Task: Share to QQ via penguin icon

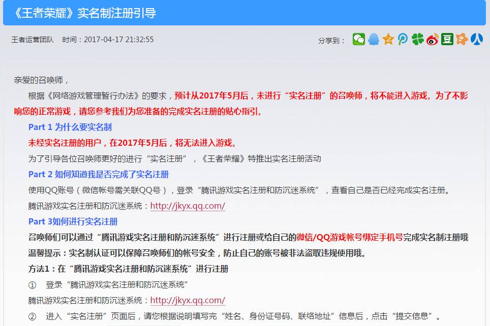Action: point(374,39)
